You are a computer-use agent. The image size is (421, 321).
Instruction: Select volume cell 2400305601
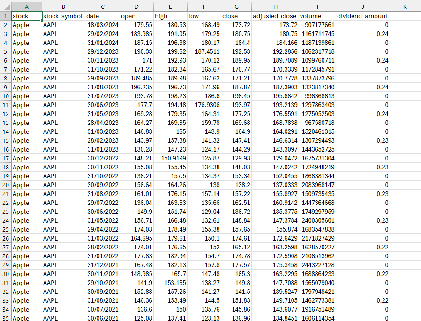[x=317, y=220]
